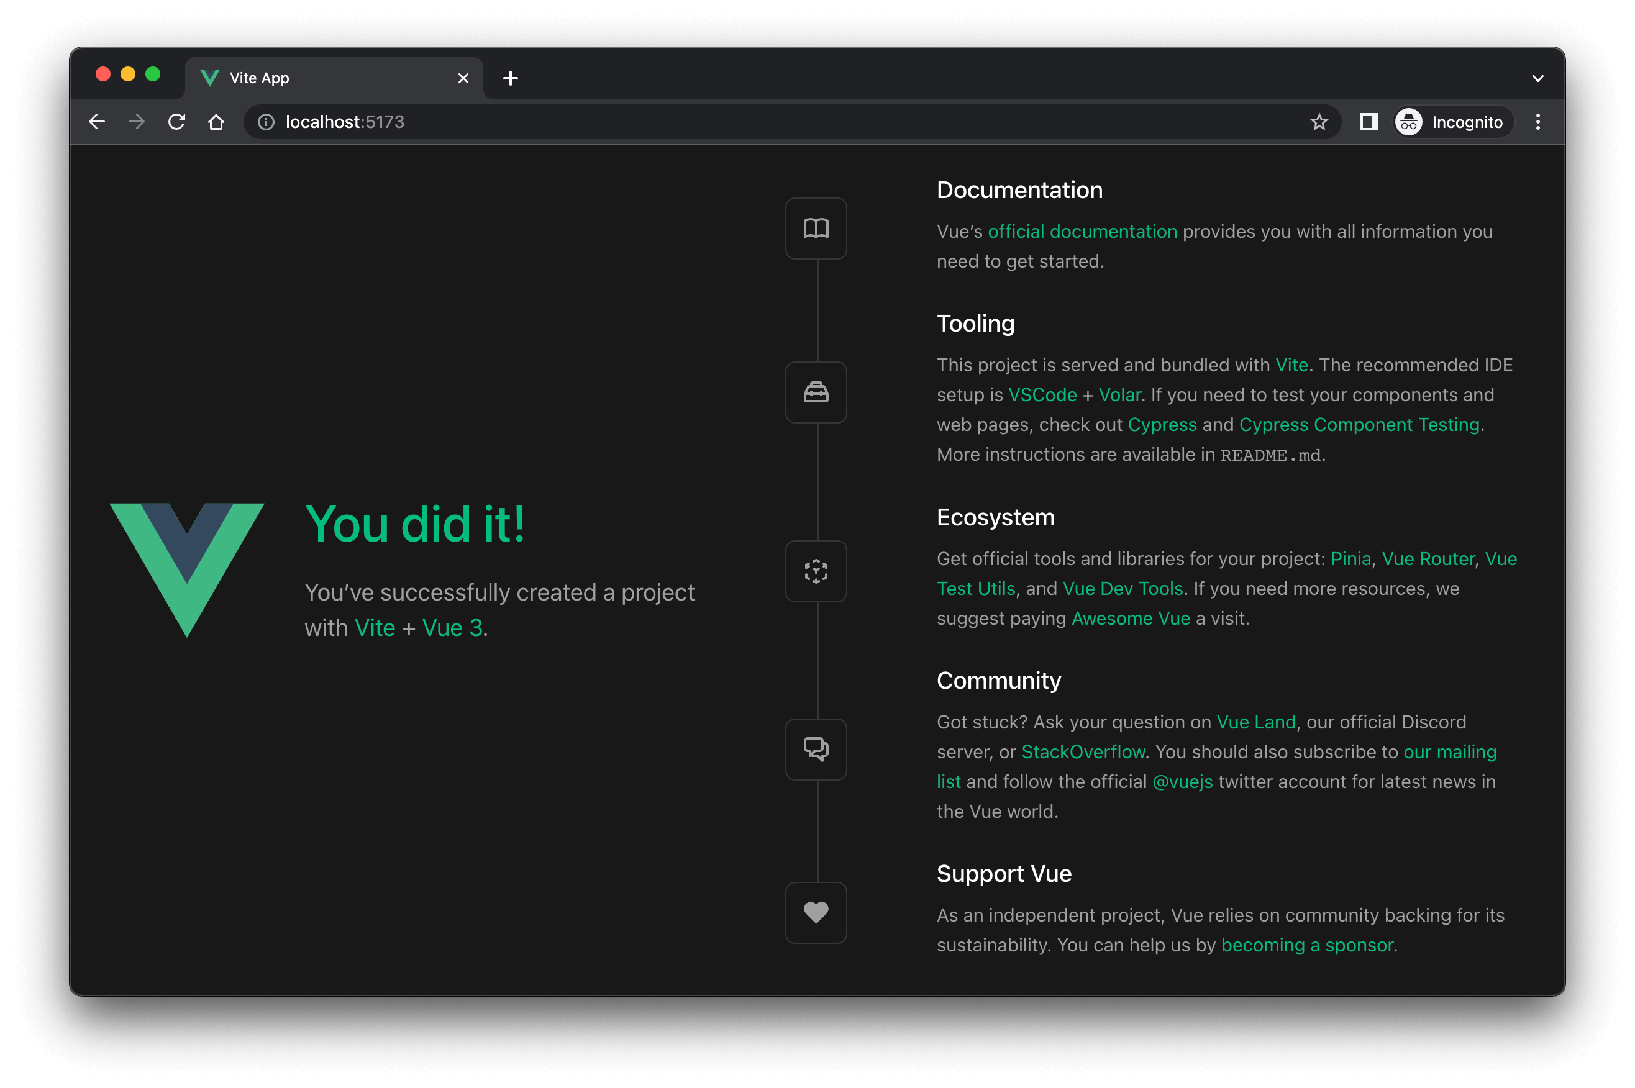Click the Tooling section heading

point(975,324)
